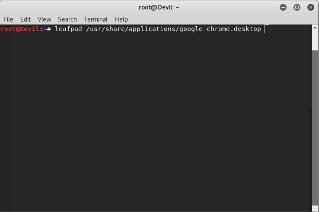
Task: Click the empty terminal area below prompt
Action: pos(160,121)
